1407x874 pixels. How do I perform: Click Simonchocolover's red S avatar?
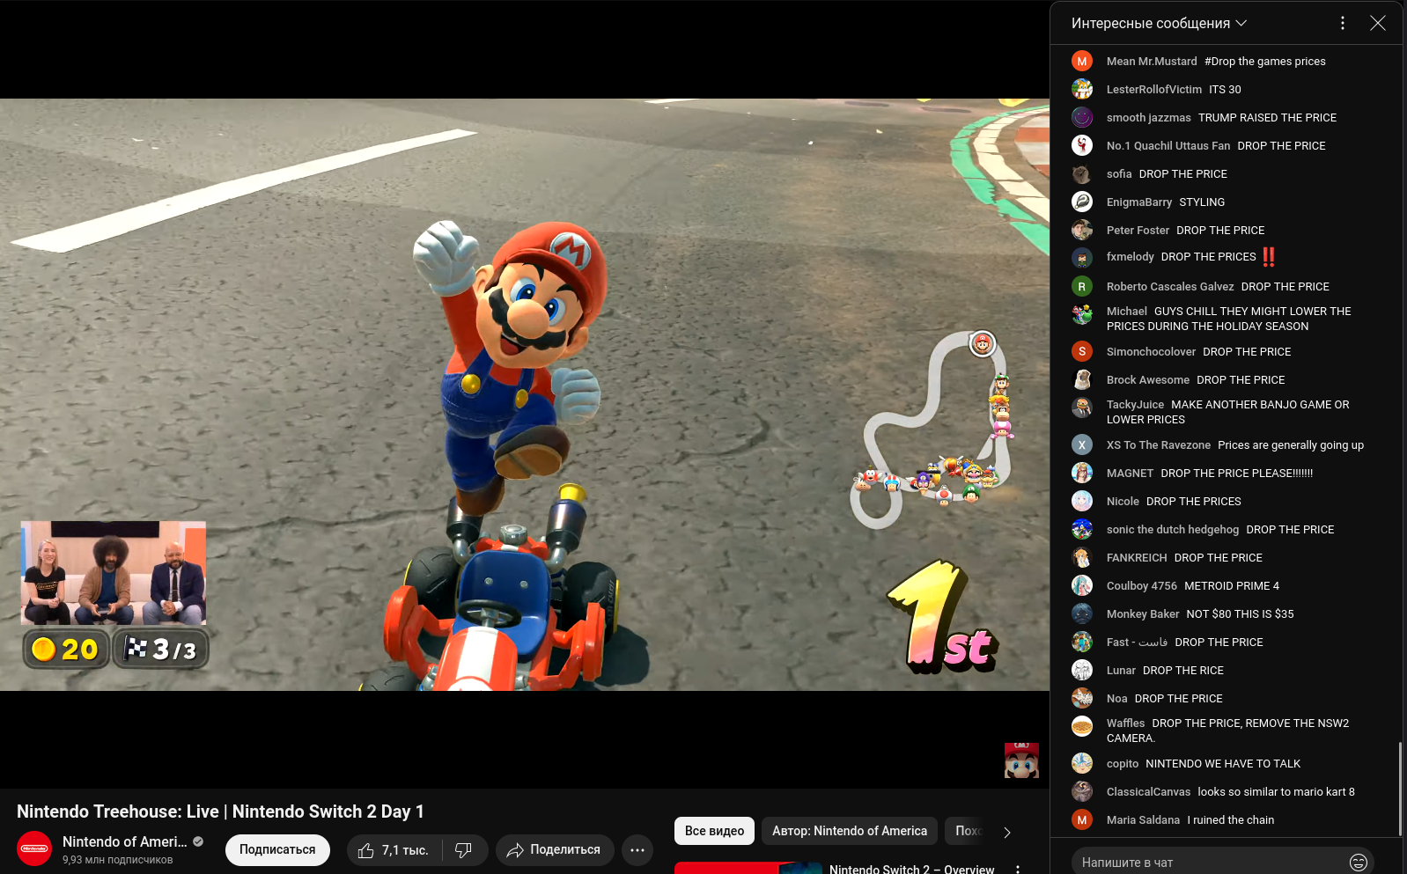click(x=1082, y=351)
